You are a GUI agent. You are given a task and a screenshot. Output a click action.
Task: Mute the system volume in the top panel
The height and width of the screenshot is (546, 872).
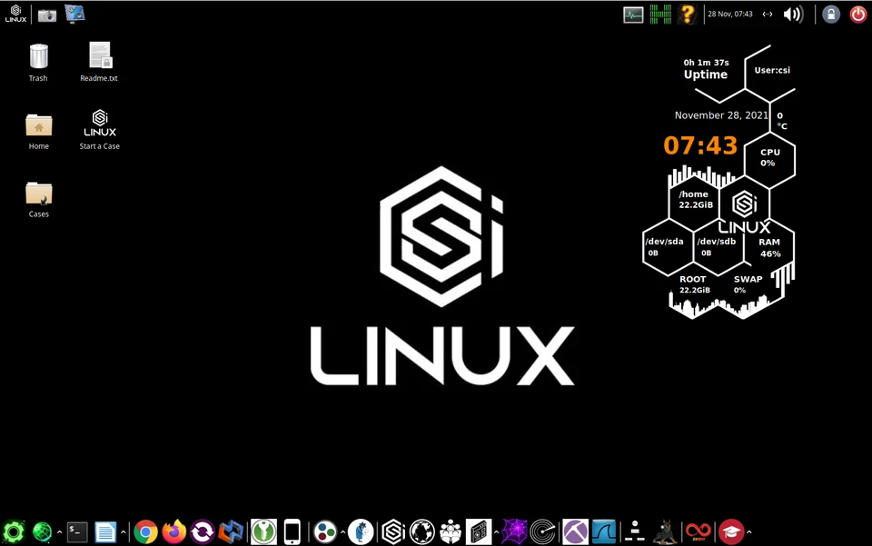click(x=792, y=14)
